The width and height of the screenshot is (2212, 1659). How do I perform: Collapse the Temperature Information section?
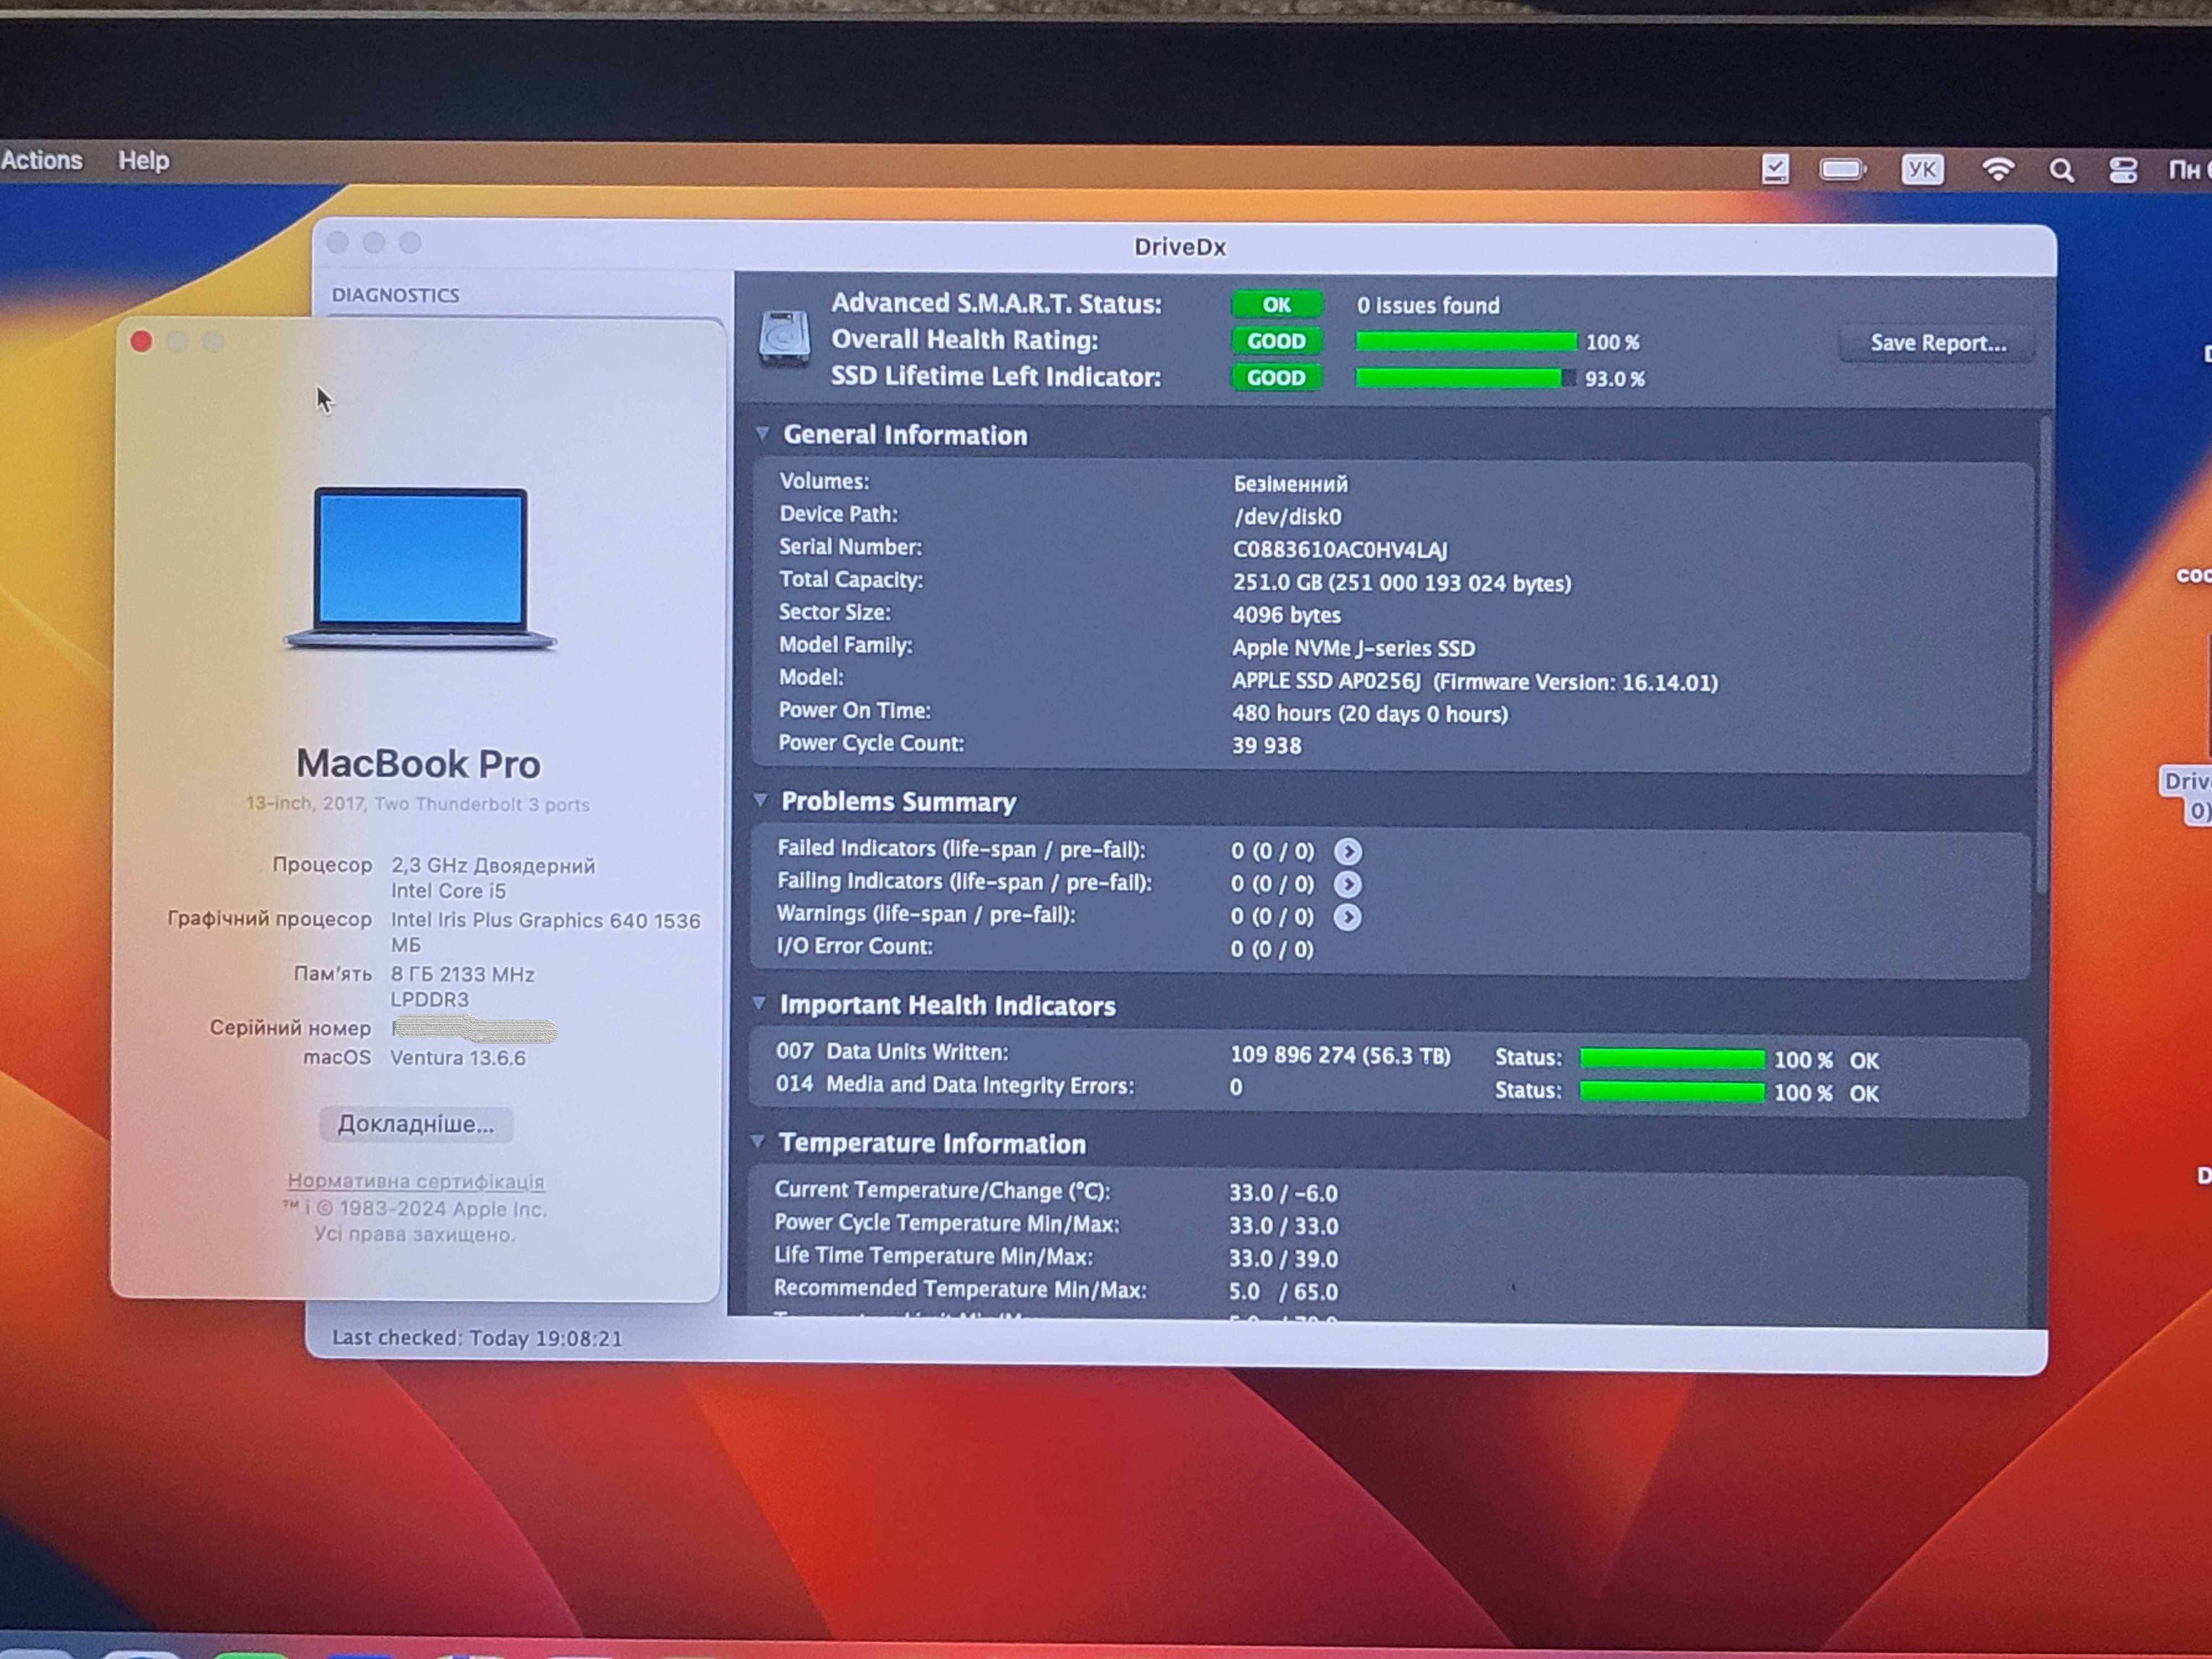757,1141
